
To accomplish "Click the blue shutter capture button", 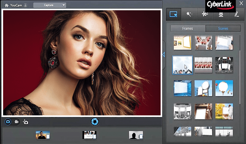I will point(95,122).
